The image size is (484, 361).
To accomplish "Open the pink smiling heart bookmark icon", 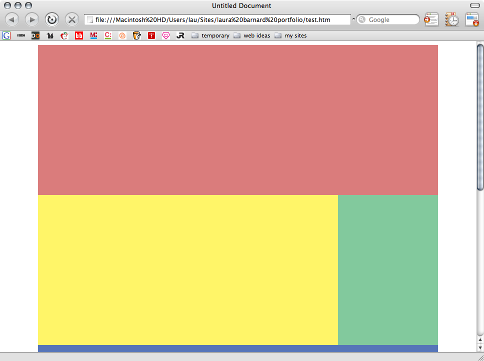I will pyautogui.click(x=166, y=35).
